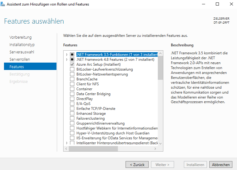Enable the BitLocker-Laufwerkverschlüsselung checkbox
237x170 pixels.
(72, 69)
